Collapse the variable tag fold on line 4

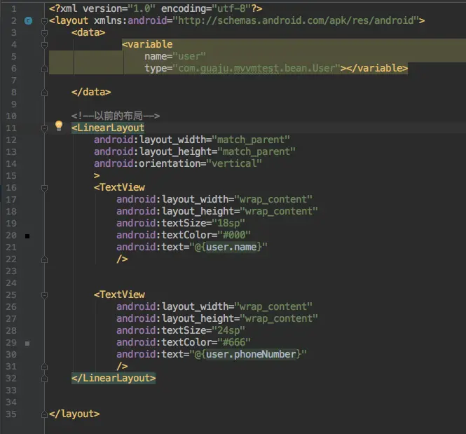(44, 45)
